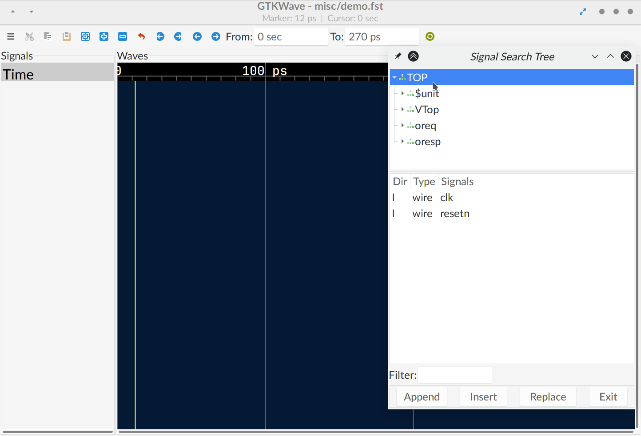Click the Undo Zoom red arrow
Image resolution: width=641 pixels, height=436 pixels.
tap(141, 36)
